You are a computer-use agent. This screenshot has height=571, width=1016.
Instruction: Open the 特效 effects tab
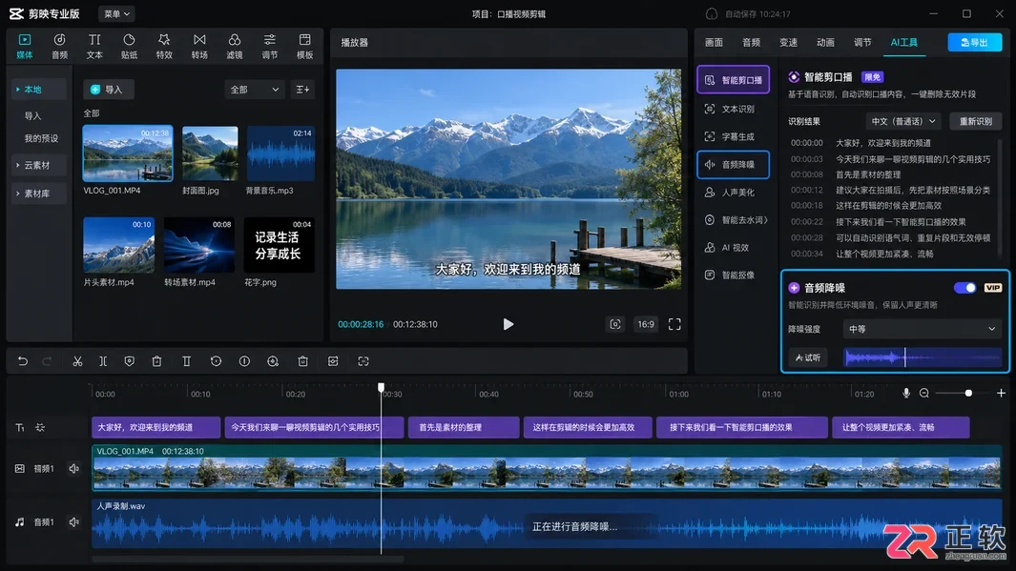tap(164, 47)
